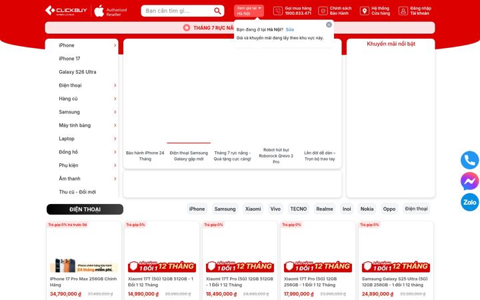The width and height of the screenshot is (480, 300).
Task: Open the Xem giá tại Hà Nội dropdown
Action: [x=249, y=11]
